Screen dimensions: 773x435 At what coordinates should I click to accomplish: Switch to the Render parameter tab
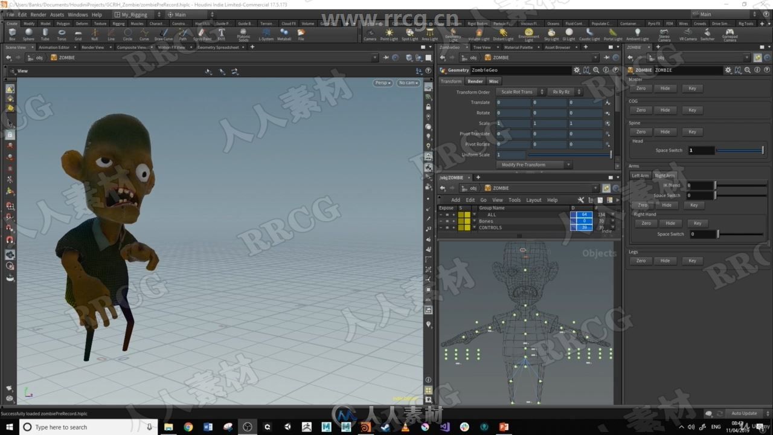[x=475, y=81]
